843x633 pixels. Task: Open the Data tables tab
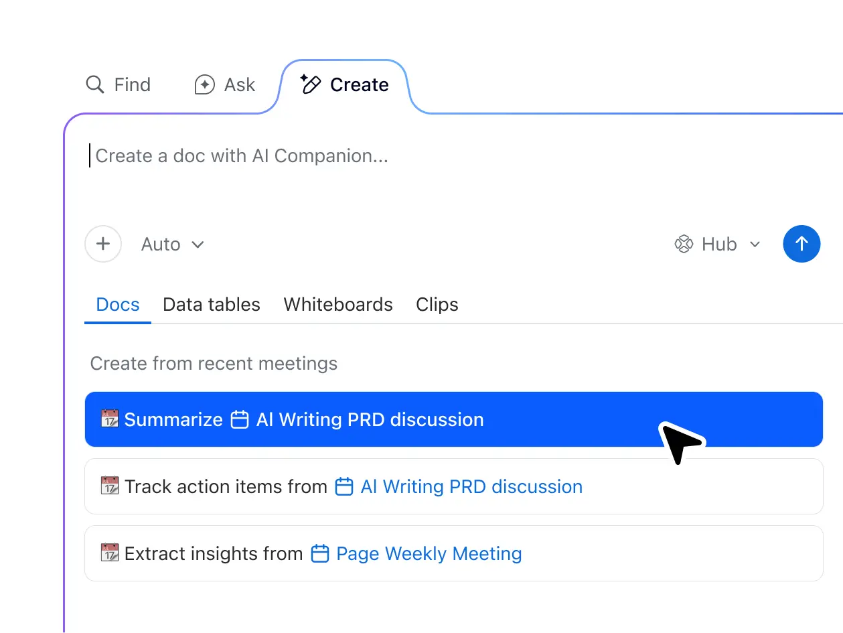[211, 304]
